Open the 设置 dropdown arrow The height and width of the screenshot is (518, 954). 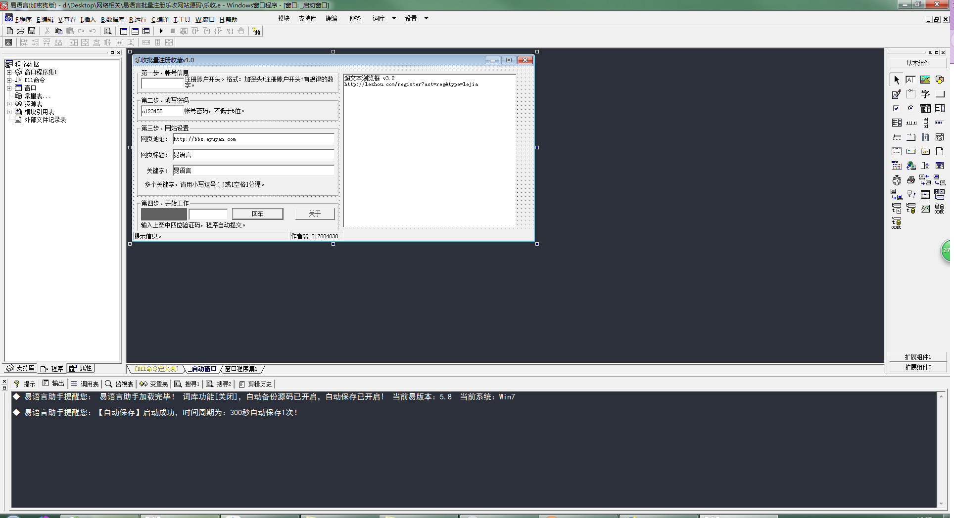pyautogui.click(x=426, y=18)
